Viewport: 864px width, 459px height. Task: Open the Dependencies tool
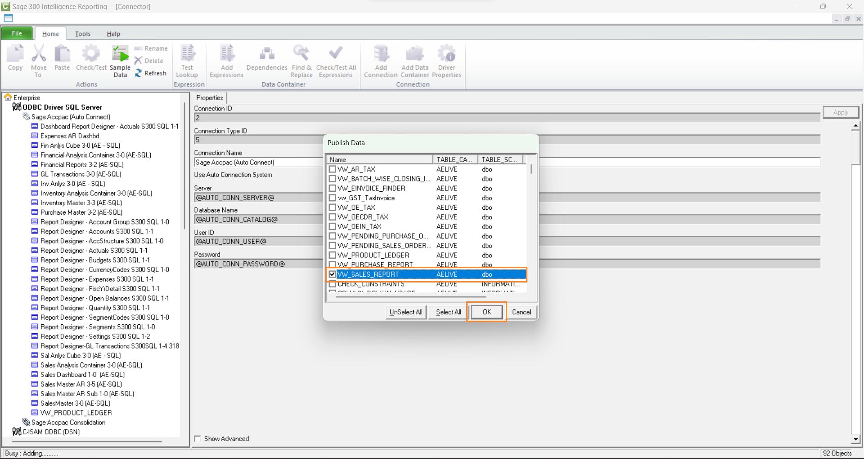tap(267, 58)
